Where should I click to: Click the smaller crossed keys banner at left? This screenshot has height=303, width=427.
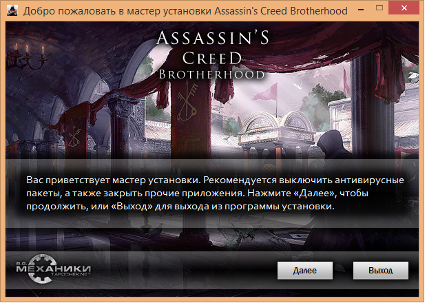pos(74,138)
